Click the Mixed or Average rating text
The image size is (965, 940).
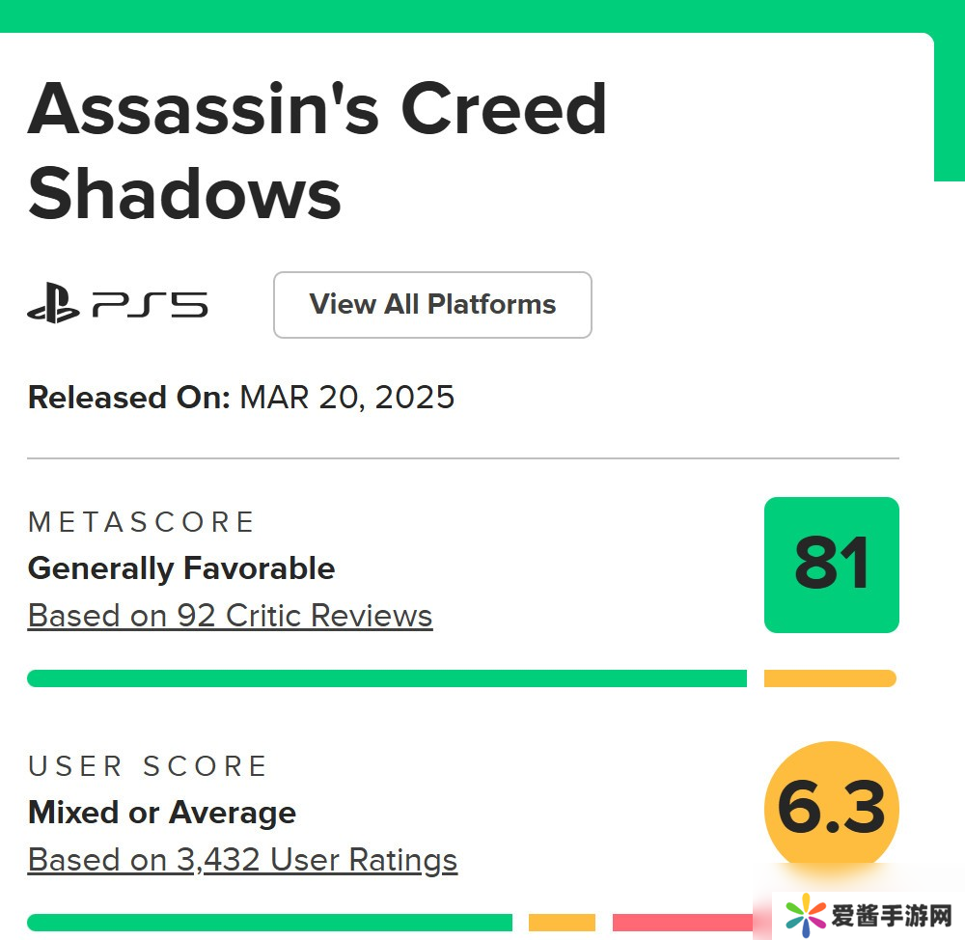[x=162, y=813]
